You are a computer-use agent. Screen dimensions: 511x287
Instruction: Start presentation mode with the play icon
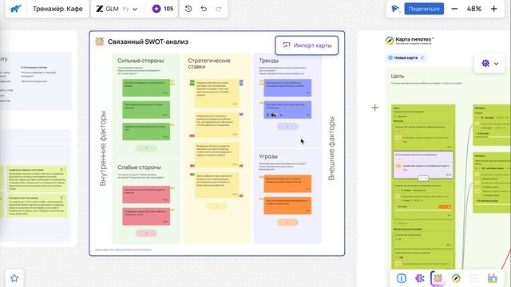coord(395,9)
